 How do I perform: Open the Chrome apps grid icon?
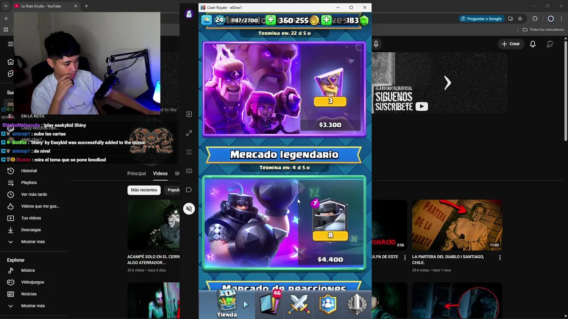6,30
